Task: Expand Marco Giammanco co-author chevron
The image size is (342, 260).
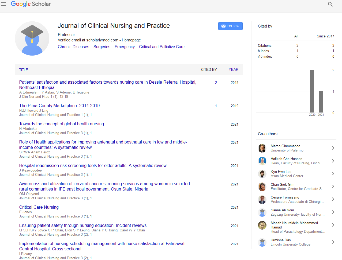Action: click(333, 148)
